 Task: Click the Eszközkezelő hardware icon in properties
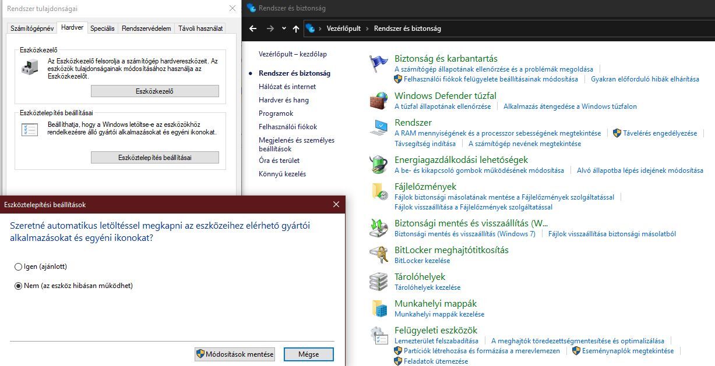[30, 68]
